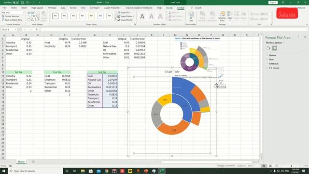Viewport: 309px width, 174px height.
Task: Switch to Normal view icon
Action: tap(264, 166)
